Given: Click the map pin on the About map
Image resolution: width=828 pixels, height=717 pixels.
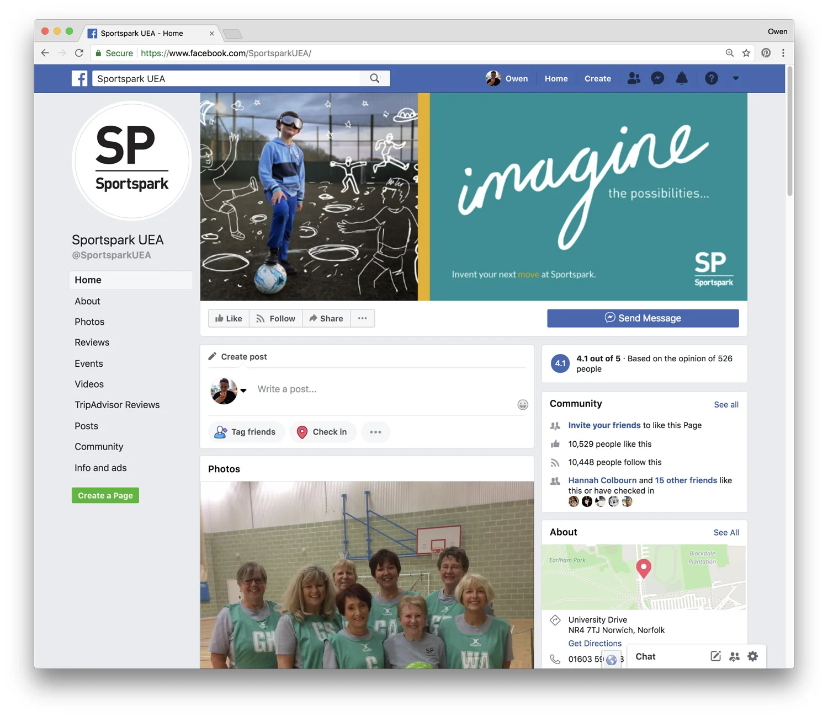Looking at the screenshot, I should [644, 568].
